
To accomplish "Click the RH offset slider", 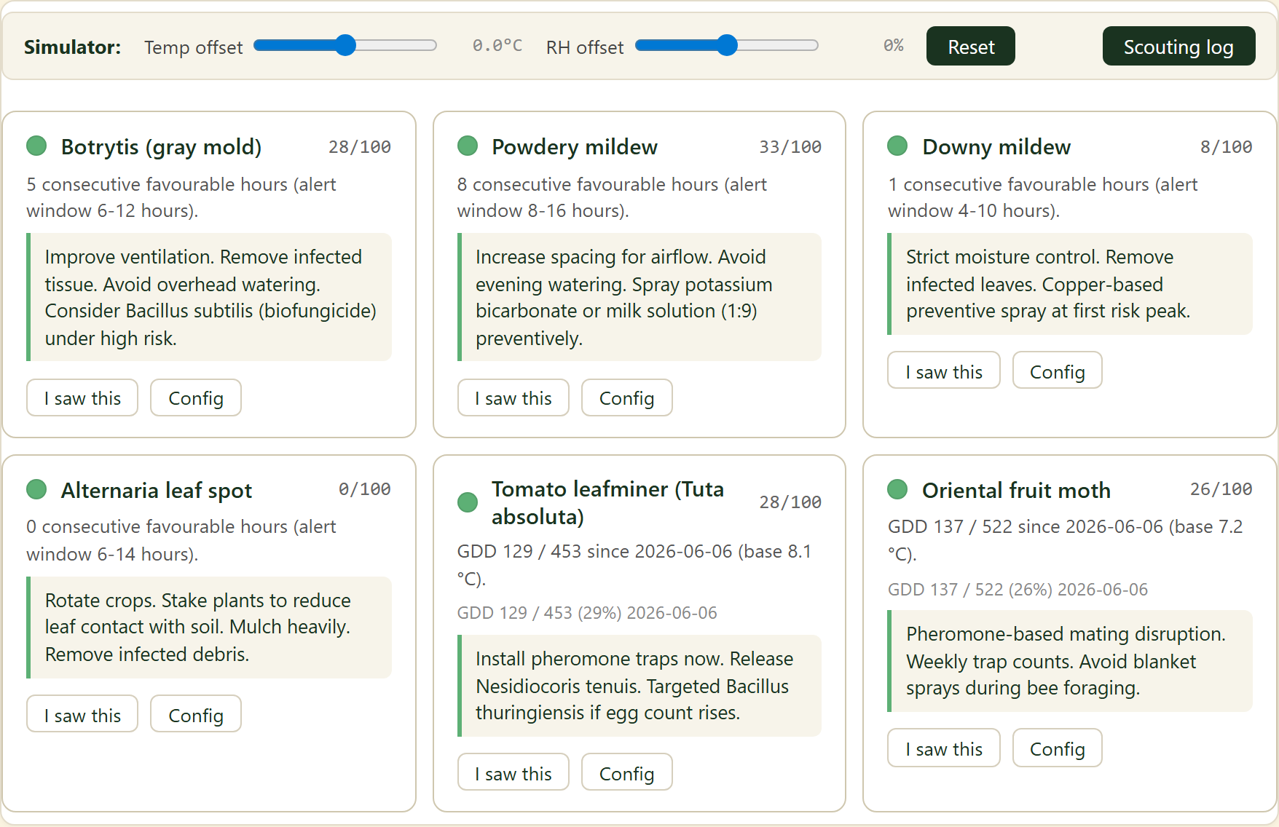I will (727, 46).
